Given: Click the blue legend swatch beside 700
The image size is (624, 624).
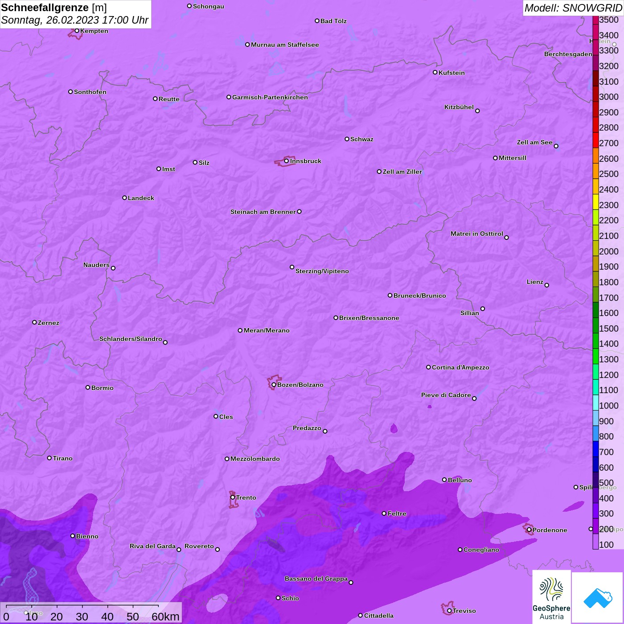Looking at the screenshot, I should point(595,449).
